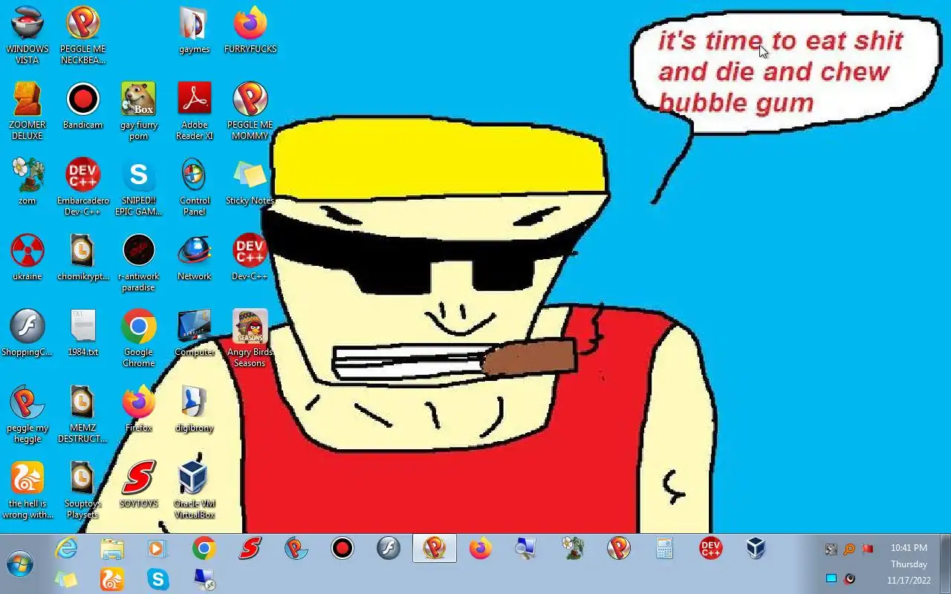Open the Computer desktop icon
Screen dimensions: 951x594
(194, 333)
